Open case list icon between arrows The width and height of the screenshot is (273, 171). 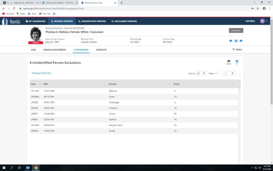pos(236,41)
